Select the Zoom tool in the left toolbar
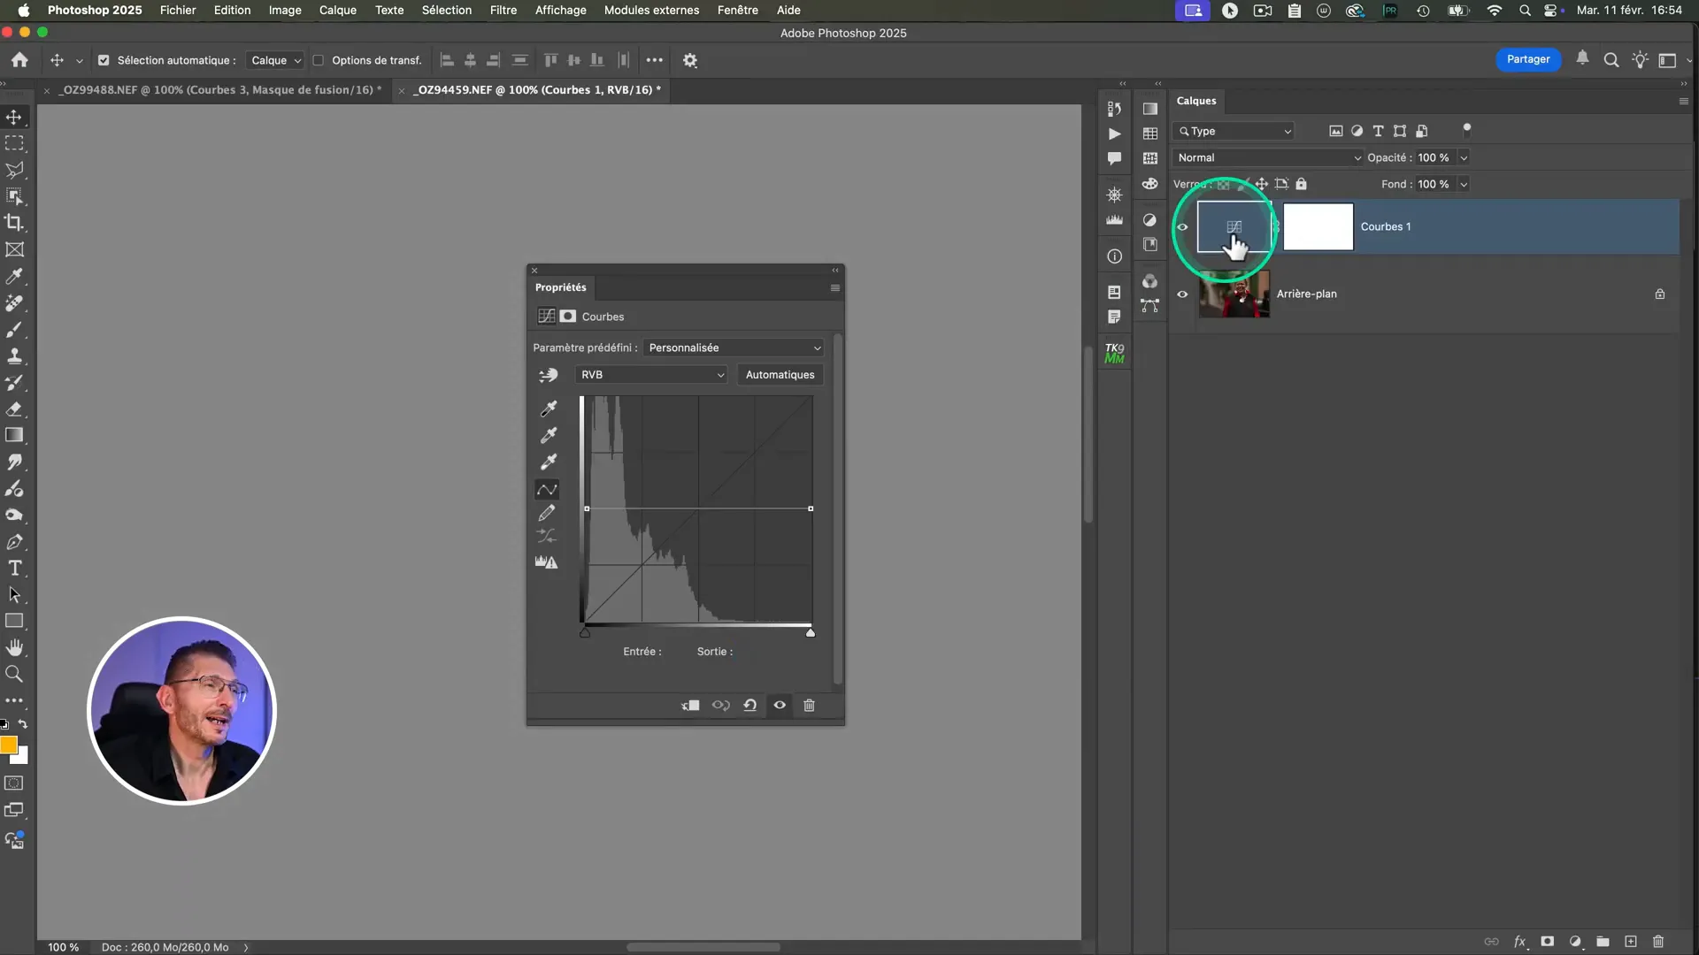The image size is (1699, 955). 14,674
